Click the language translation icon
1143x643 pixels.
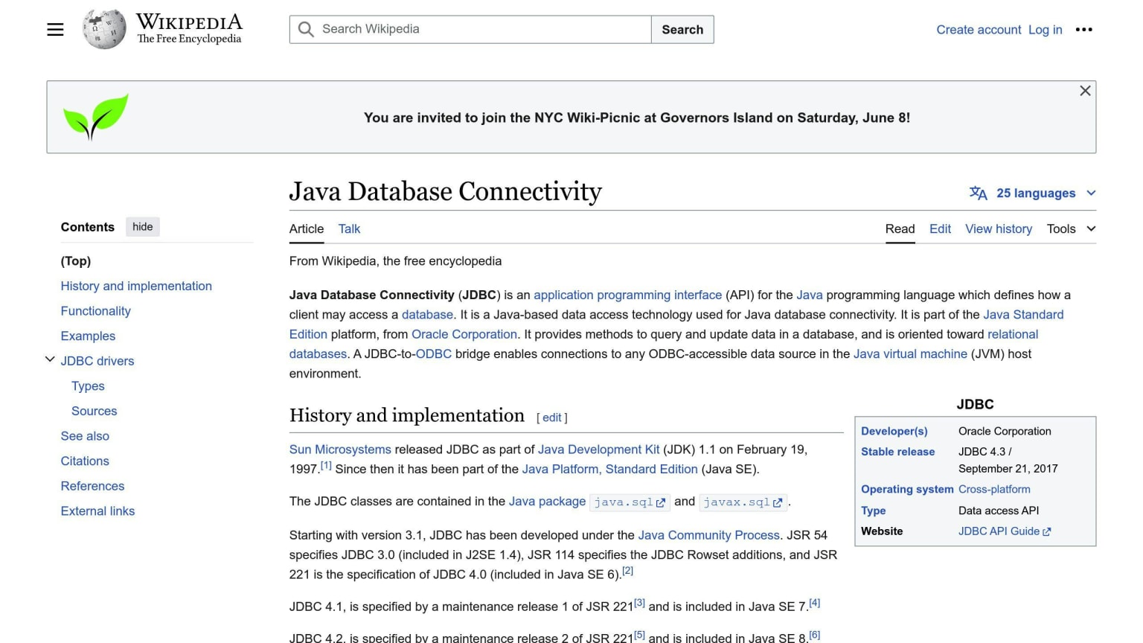coord(979,193)
